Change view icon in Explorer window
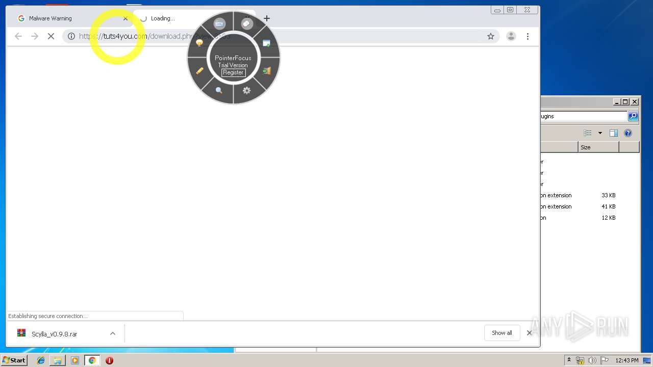The width and height of the screenshot is (653, 367). pos(588,133)
